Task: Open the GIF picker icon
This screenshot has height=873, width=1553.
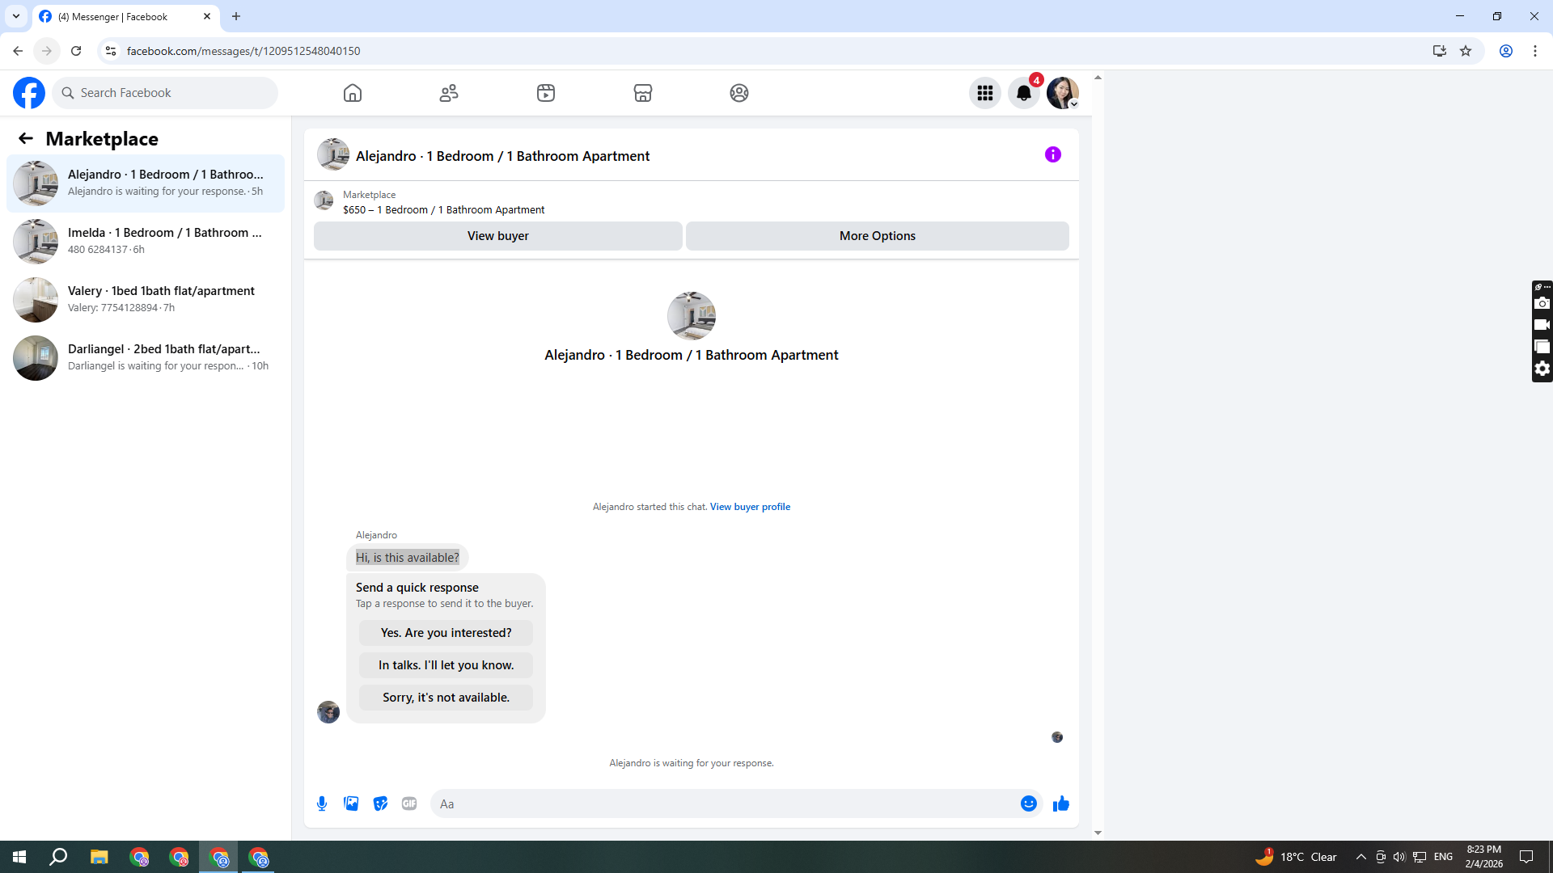Action: (x=409, y=803)
